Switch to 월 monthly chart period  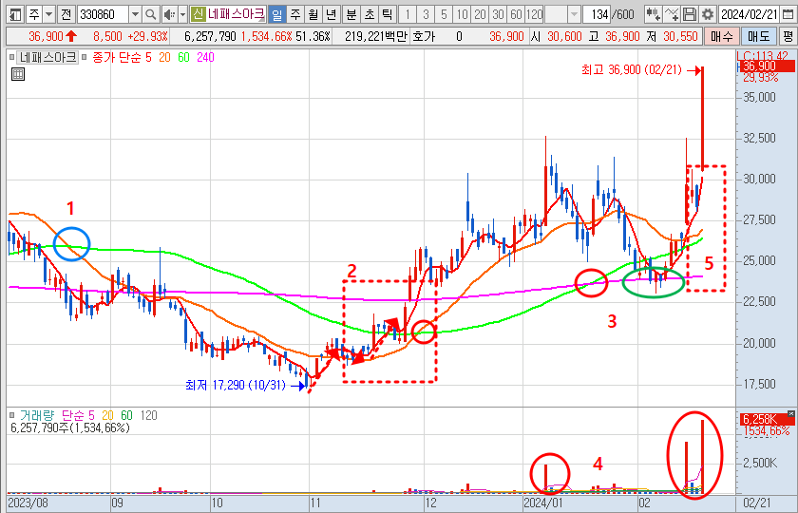(x=313, y=14)
